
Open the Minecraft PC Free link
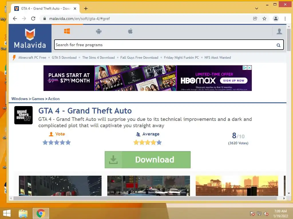(32, 58)
